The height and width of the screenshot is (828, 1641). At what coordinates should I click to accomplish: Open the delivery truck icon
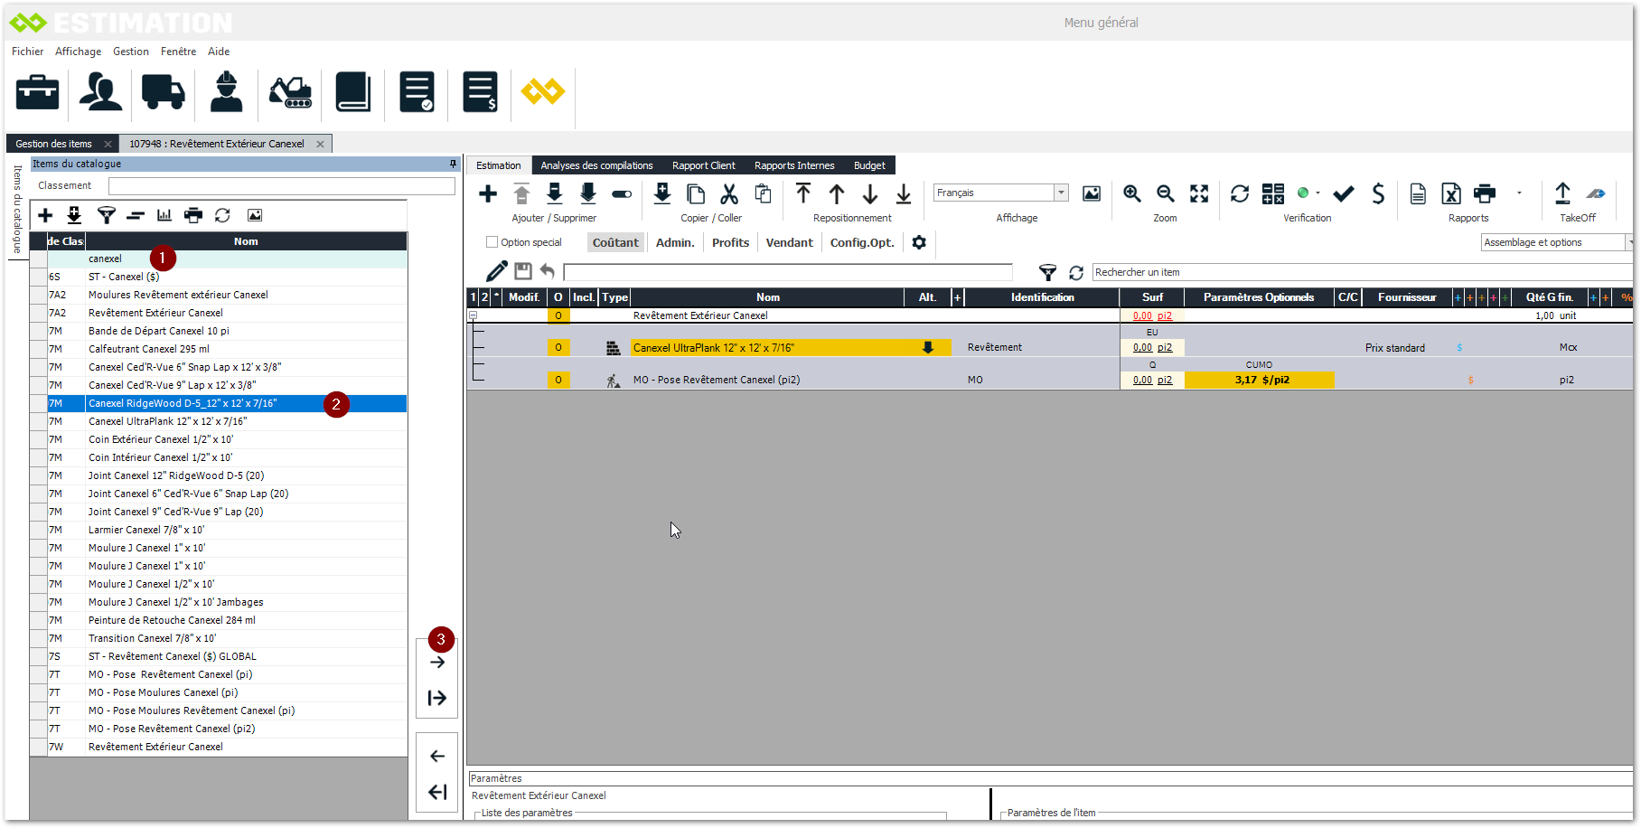pos(163,92)
